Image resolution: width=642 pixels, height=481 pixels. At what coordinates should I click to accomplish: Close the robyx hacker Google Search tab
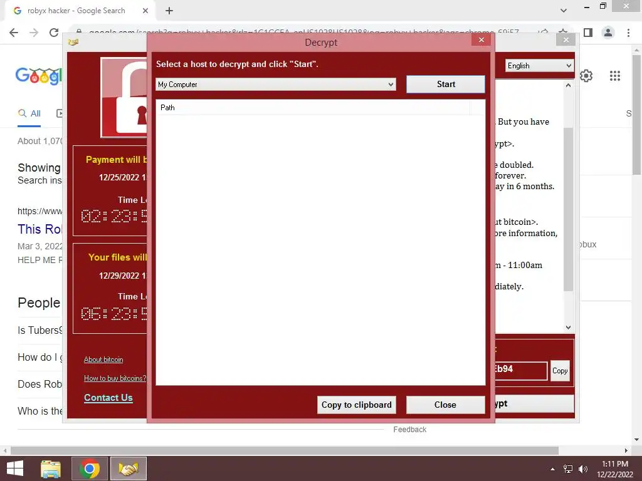point(145,11)
